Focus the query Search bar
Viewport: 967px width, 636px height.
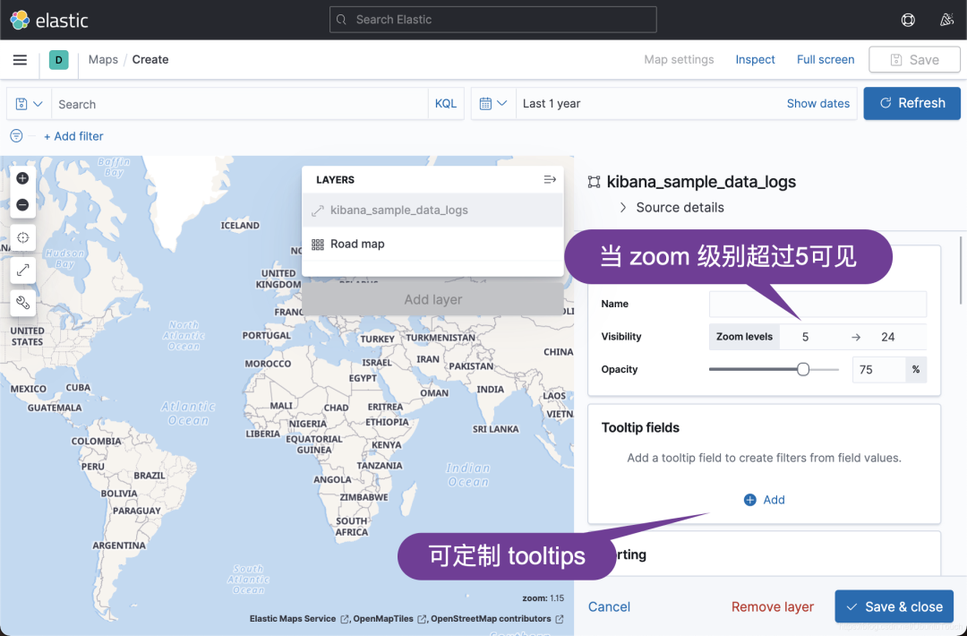(x=240, y=104)
